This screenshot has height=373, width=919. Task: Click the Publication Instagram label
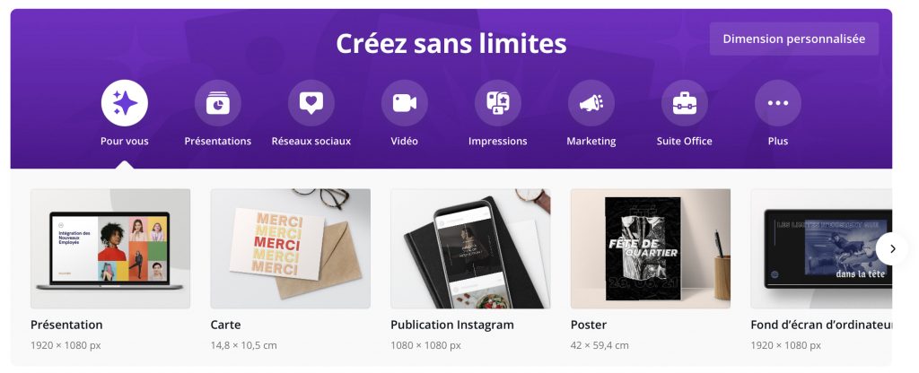452,325
